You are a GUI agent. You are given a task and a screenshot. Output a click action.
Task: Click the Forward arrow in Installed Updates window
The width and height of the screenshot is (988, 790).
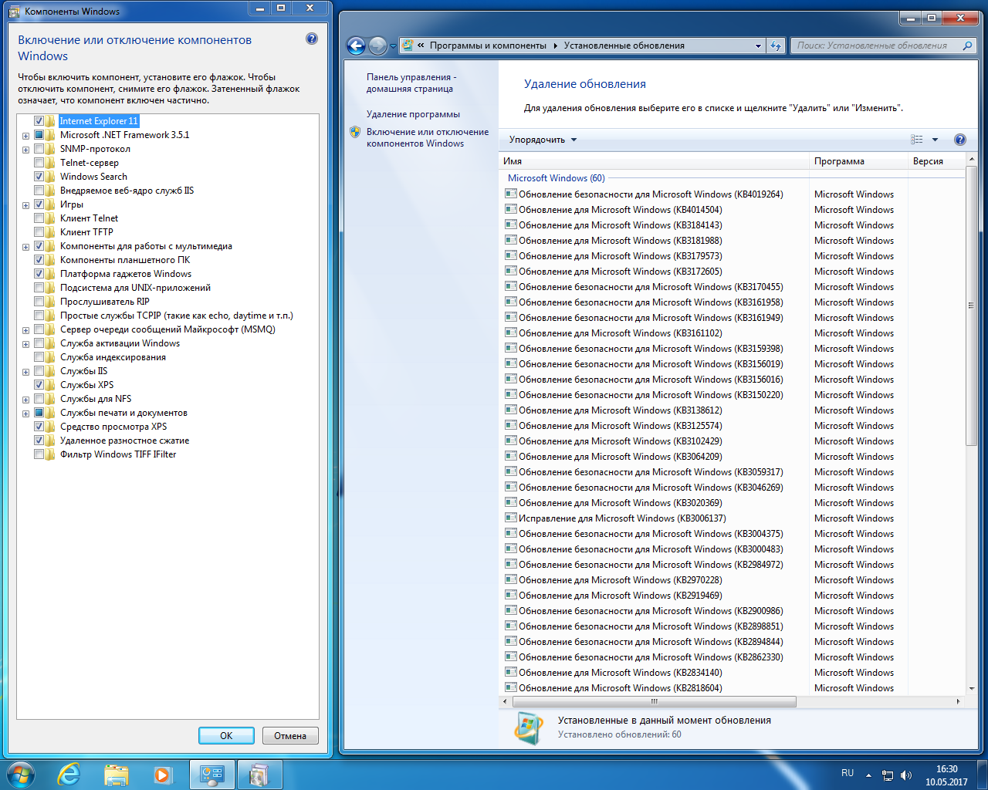377,46
